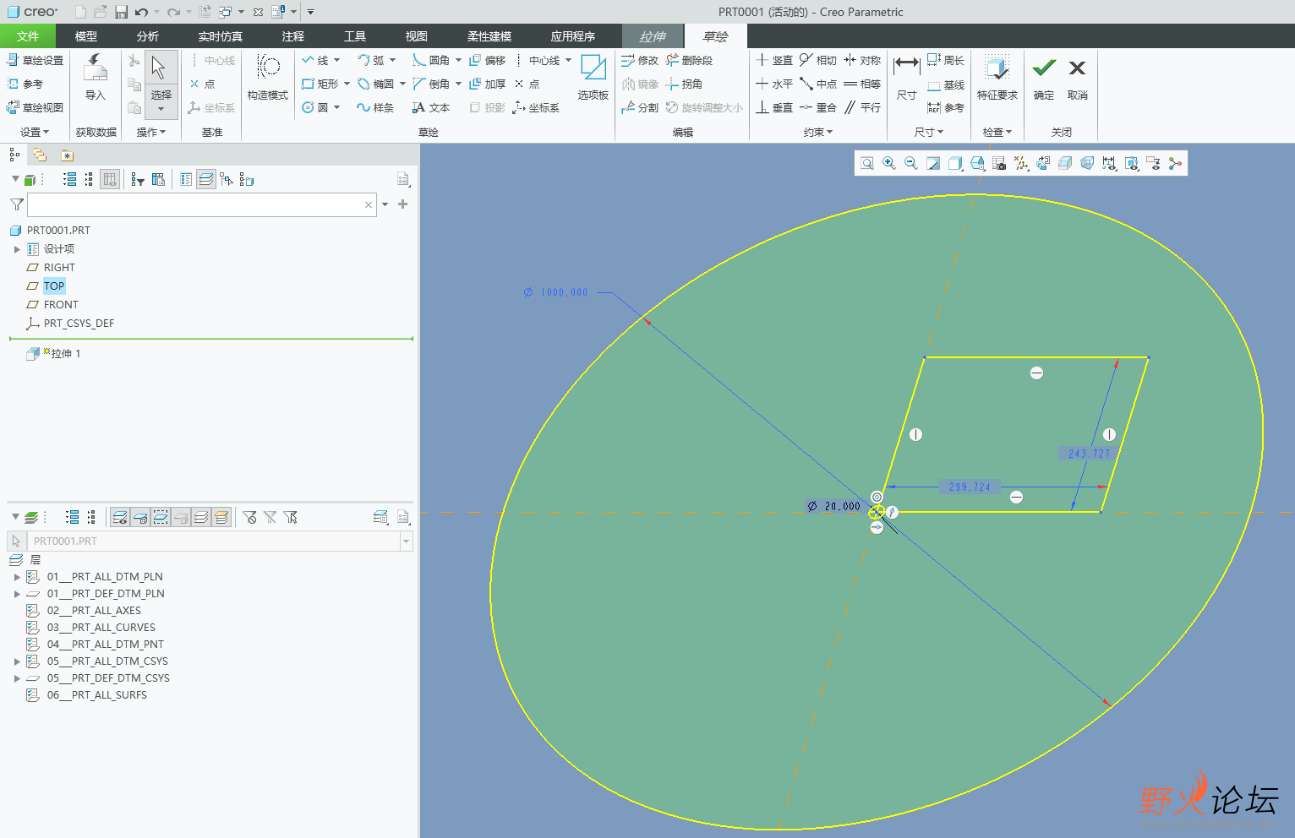Select the 243.727 dimension value
The image size is (1295, 838).
pos(1089,454)
